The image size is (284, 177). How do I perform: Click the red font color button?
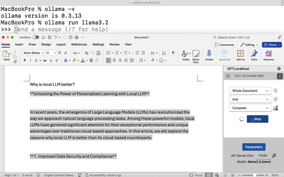83,60
